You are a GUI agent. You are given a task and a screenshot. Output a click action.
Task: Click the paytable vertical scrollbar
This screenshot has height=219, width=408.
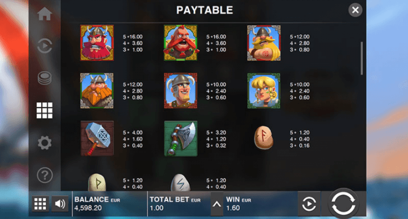point(362,58)
